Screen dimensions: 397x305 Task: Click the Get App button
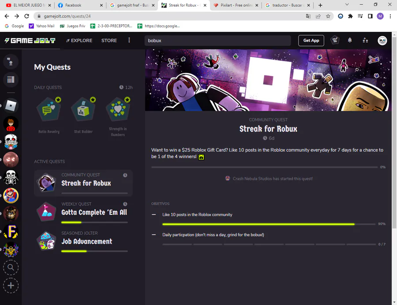coord(311,41)
